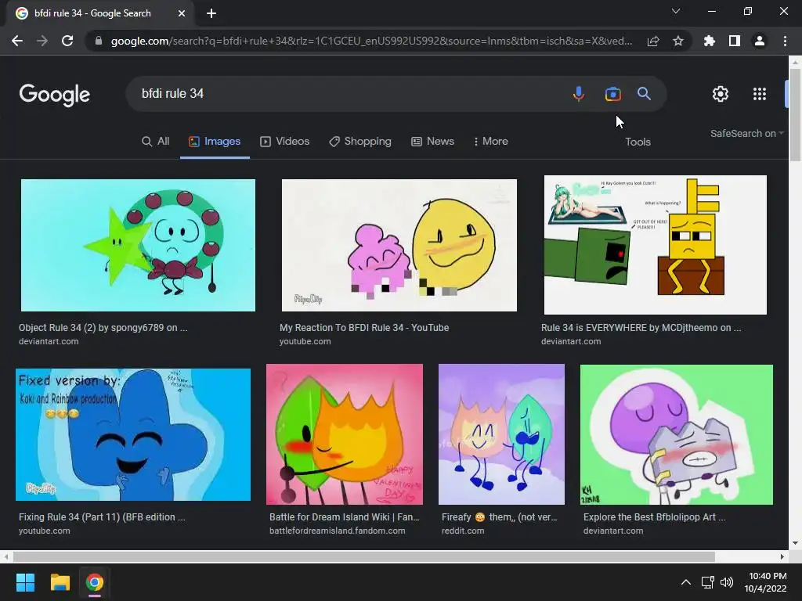Image resolution: width=802 pixels, height=601 pixels.
Task: Start voice search with microphone
Action: point(579,94)
